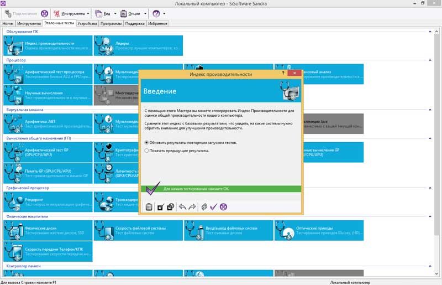Click the disconnect purple X icon in the main toolbar
Screen dimensions: 442x285
(x=45, y=13)
